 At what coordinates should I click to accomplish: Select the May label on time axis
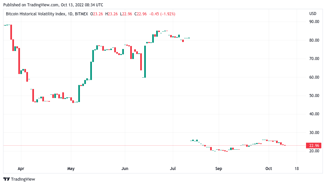click(x=71, y=169)
